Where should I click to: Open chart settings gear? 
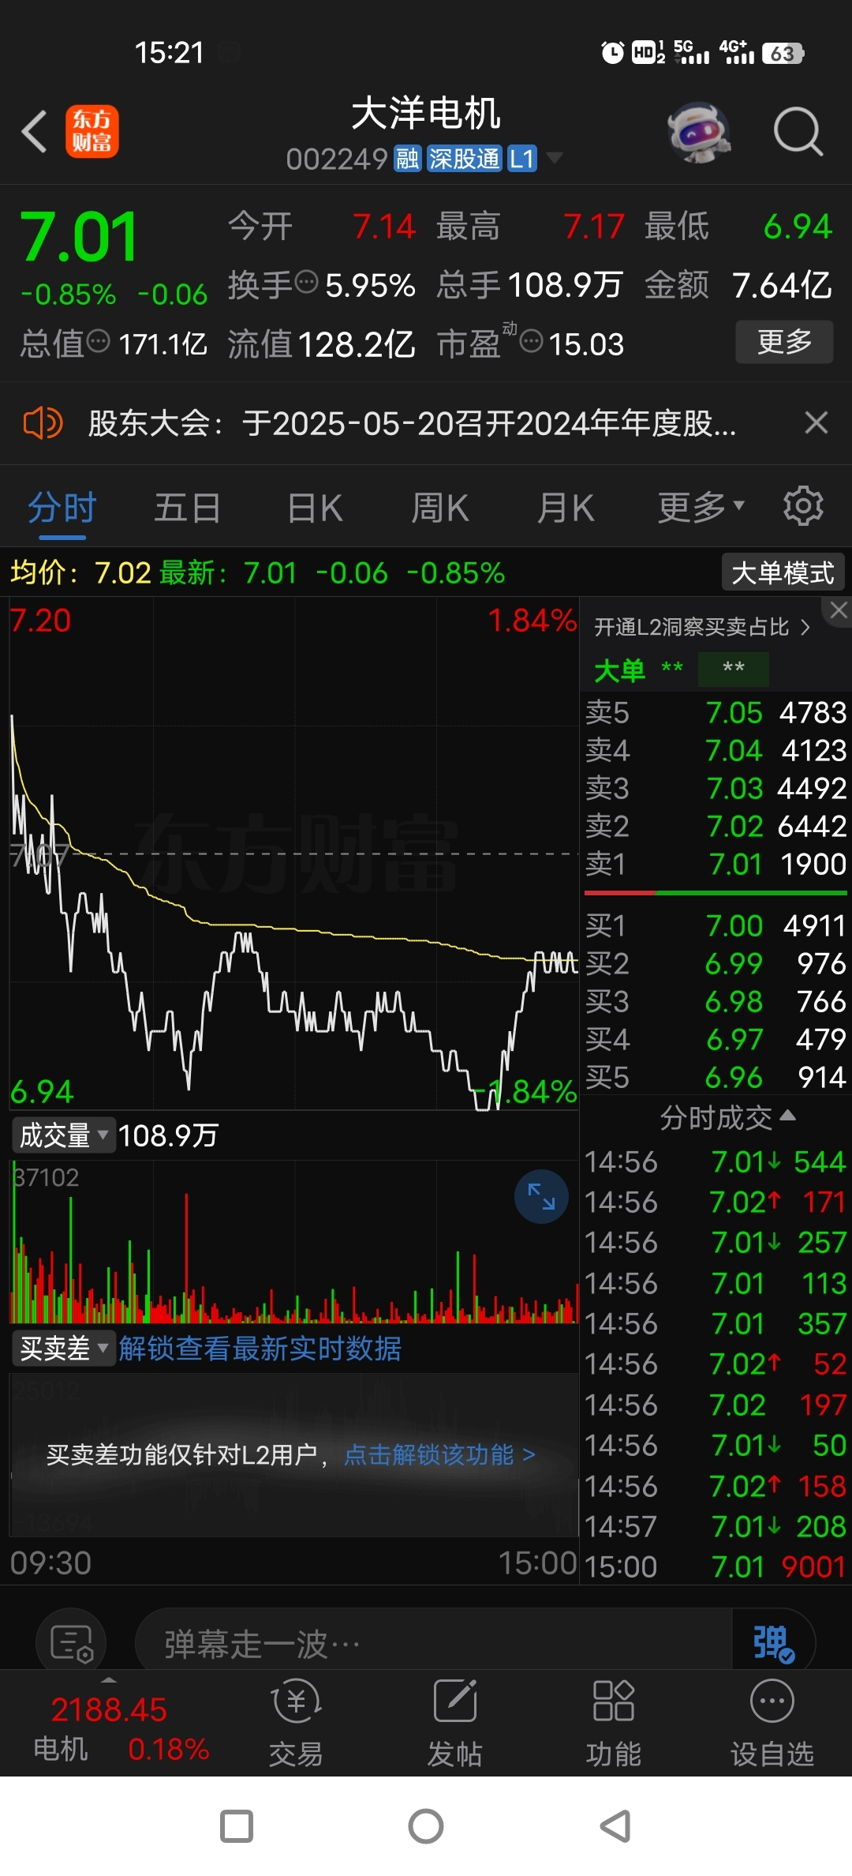[x=803, y=506]
